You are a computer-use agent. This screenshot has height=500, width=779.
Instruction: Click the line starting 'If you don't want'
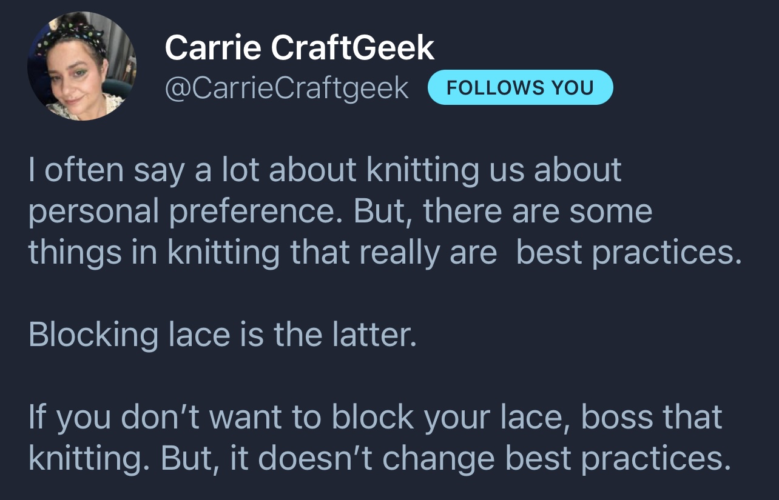pyautogui.click(x=376, y=418)
